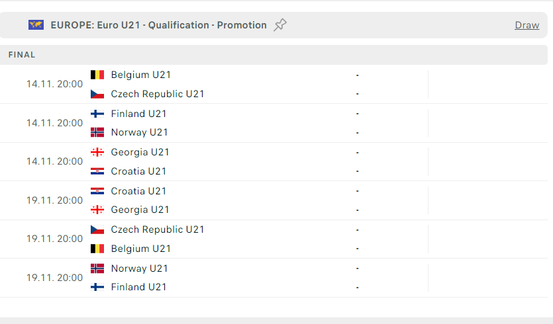Select Norway U21 in the 19.11 fixture
Screen dimensions: 553x324
139,268
